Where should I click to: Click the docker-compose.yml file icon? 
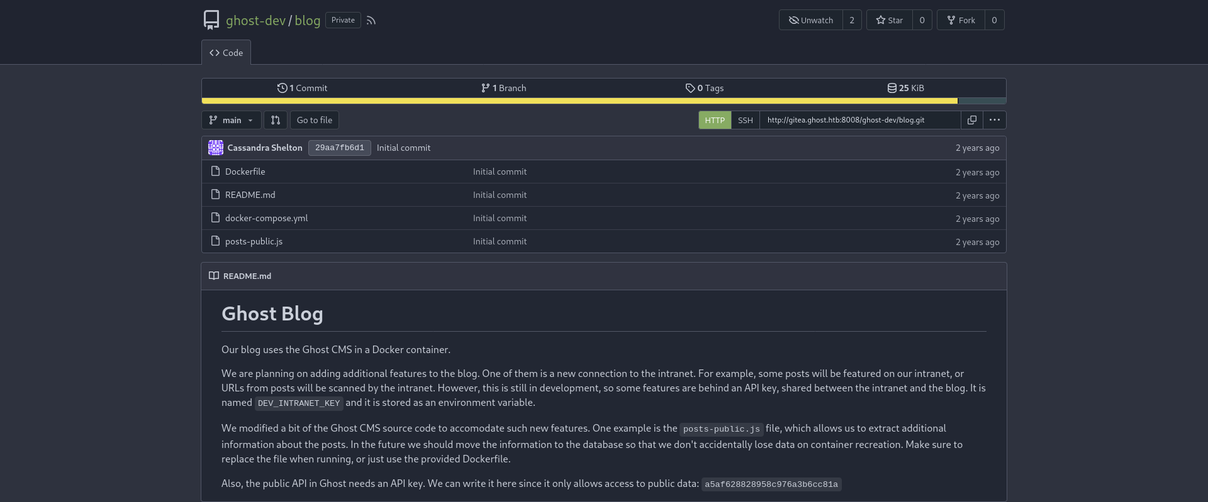coord(215,217)
